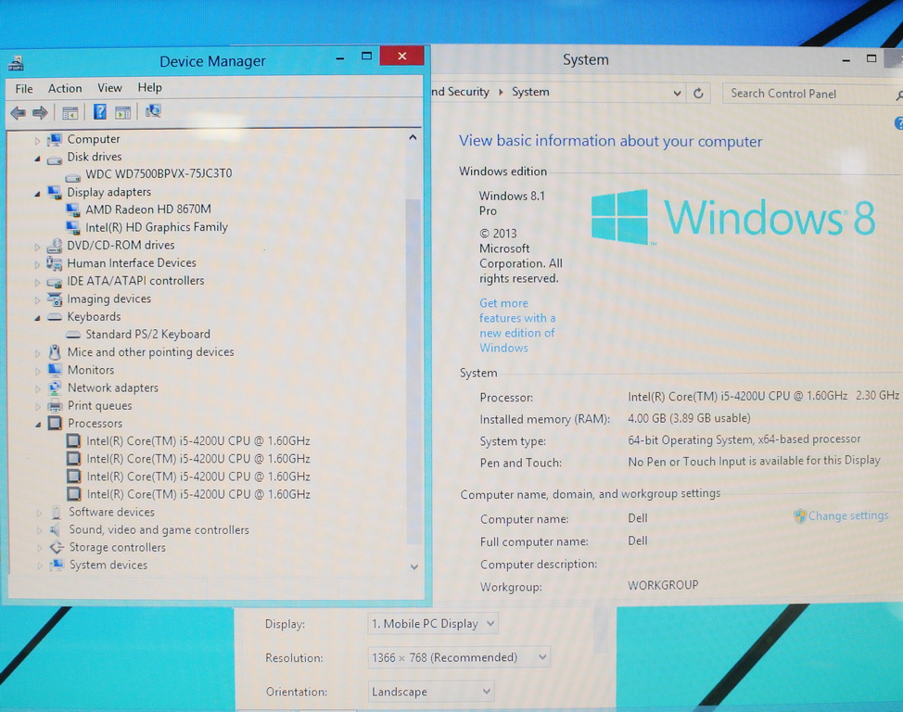Click the show/hide console tree toolbar icon
The height and width of the screenshot is (712, 903).
tap(70, 113)
